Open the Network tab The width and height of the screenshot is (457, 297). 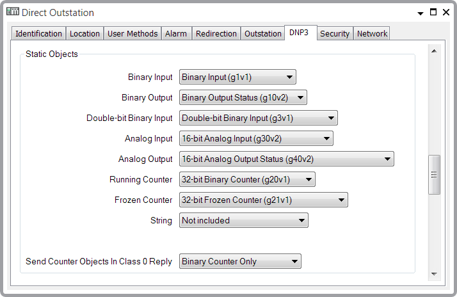[x=372, y=34]
